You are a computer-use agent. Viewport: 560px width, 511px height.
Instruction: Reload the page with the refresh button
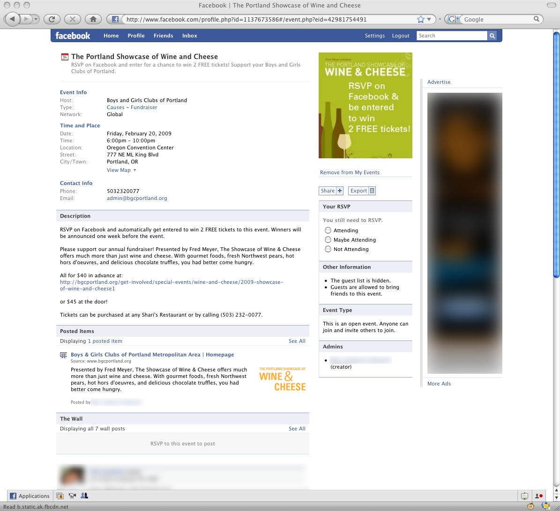pyautogui.click(x=52, y=19)
